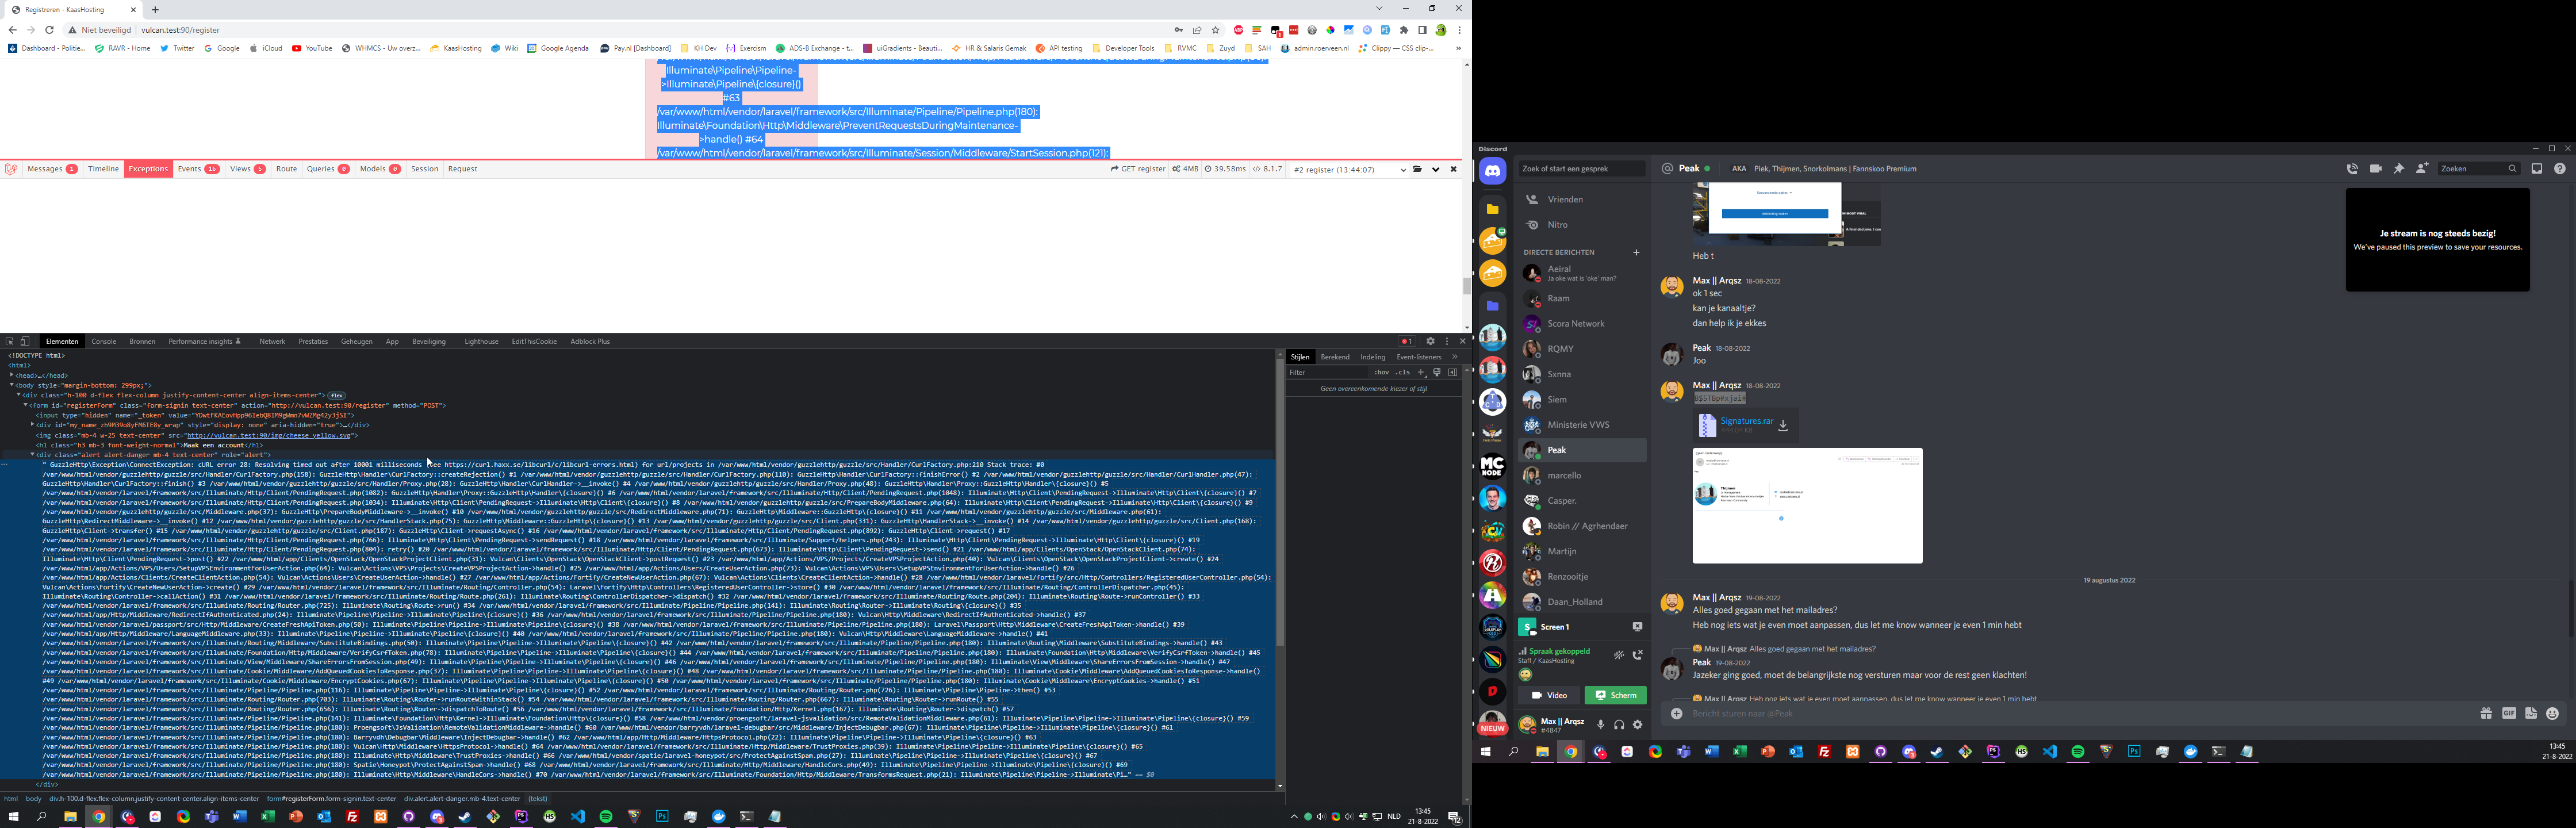Screen dimensions: 2576x828
Task: Mute the Discord microphone
Action: (x=1600, y=724)
